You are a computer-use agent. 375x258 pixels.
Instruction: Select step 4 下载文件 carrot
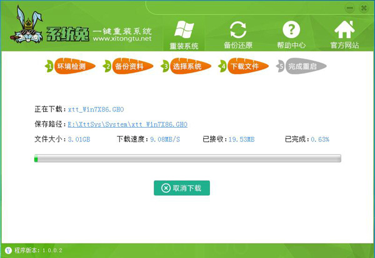[x=244, y=66]
